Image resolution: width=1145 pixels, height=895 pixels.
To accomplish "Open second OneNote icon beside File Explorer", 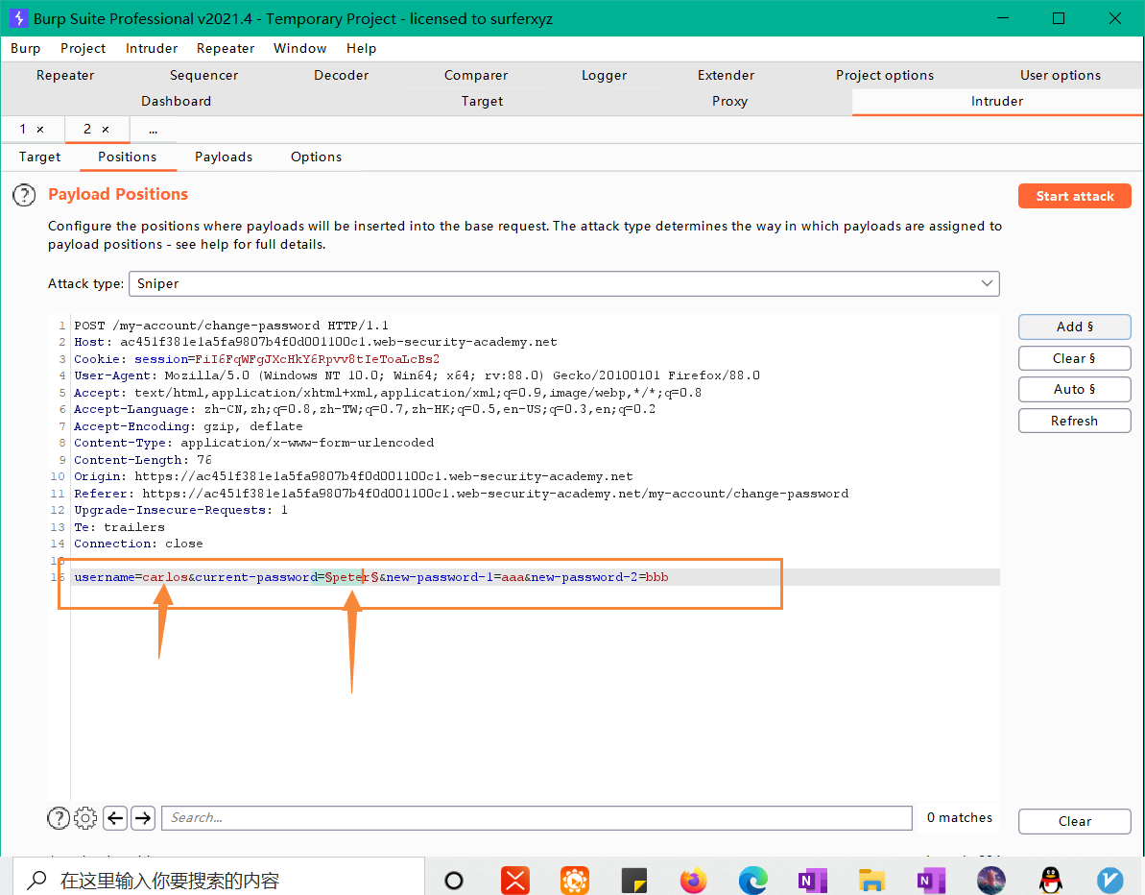I will click(x=931, y=881).
